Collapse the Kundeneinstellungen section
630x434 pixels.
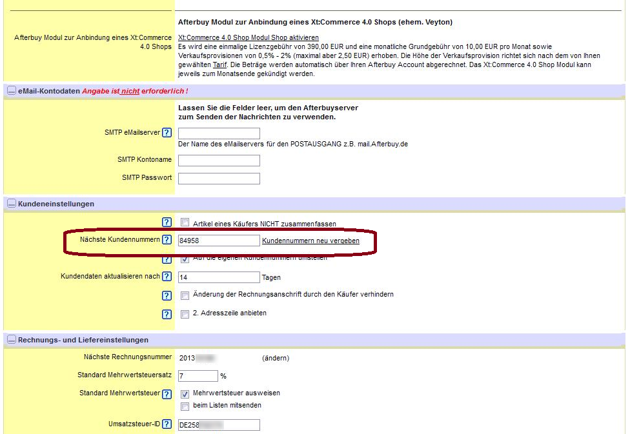12,204
